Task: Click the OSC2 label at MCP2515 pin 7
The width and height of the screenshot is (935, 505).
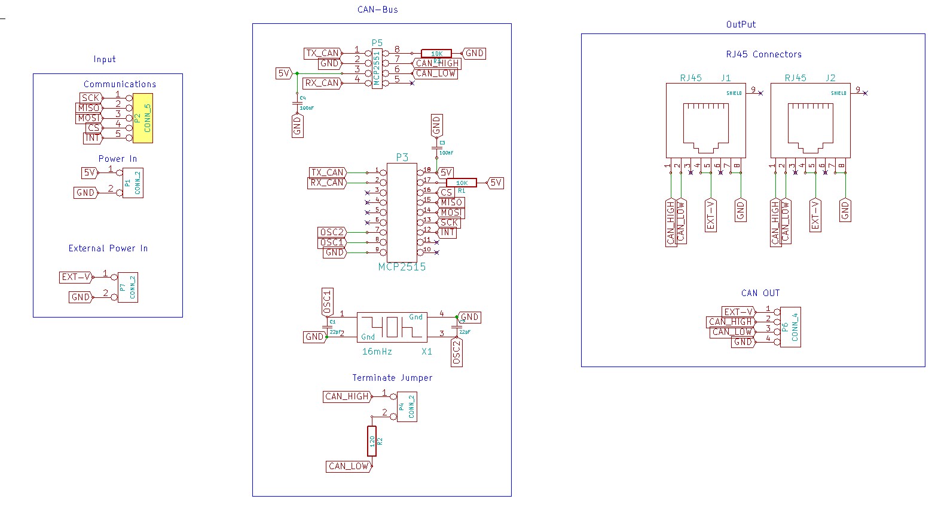Action: pos(332,232)
